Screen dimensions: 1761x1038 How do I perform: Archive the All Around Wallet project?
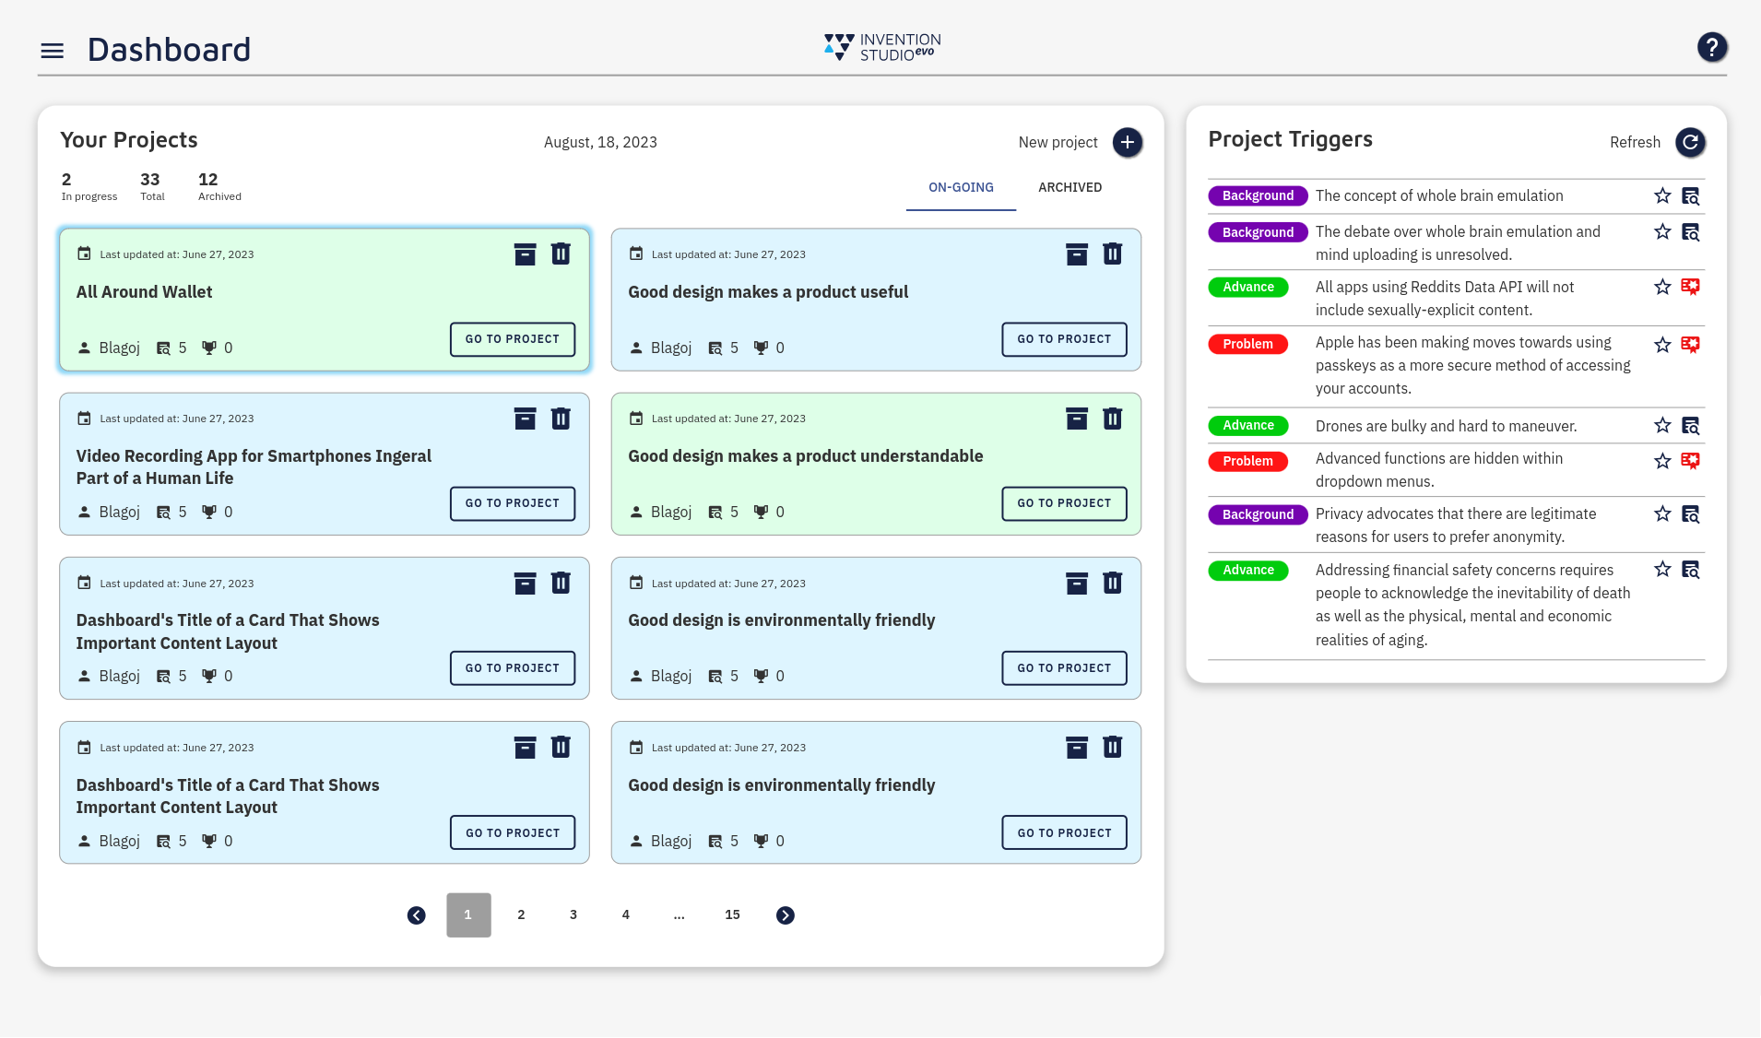click(x=526, y=254)
